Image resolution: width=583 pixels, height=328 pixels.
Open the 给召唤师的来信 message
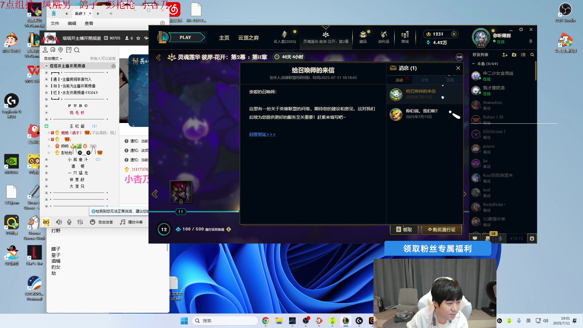425,94
